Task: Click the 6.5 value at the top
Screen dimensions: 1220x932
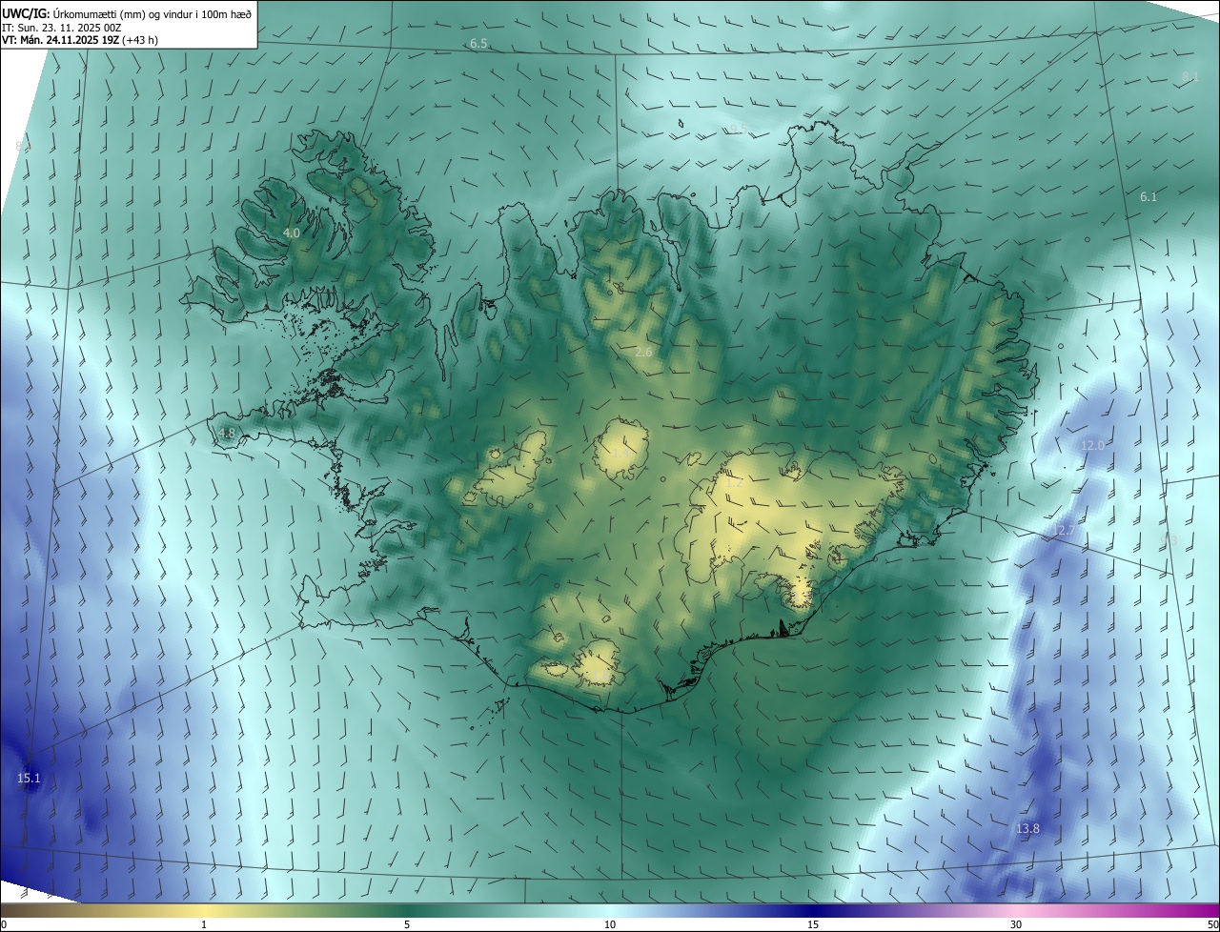Action: 478,44
